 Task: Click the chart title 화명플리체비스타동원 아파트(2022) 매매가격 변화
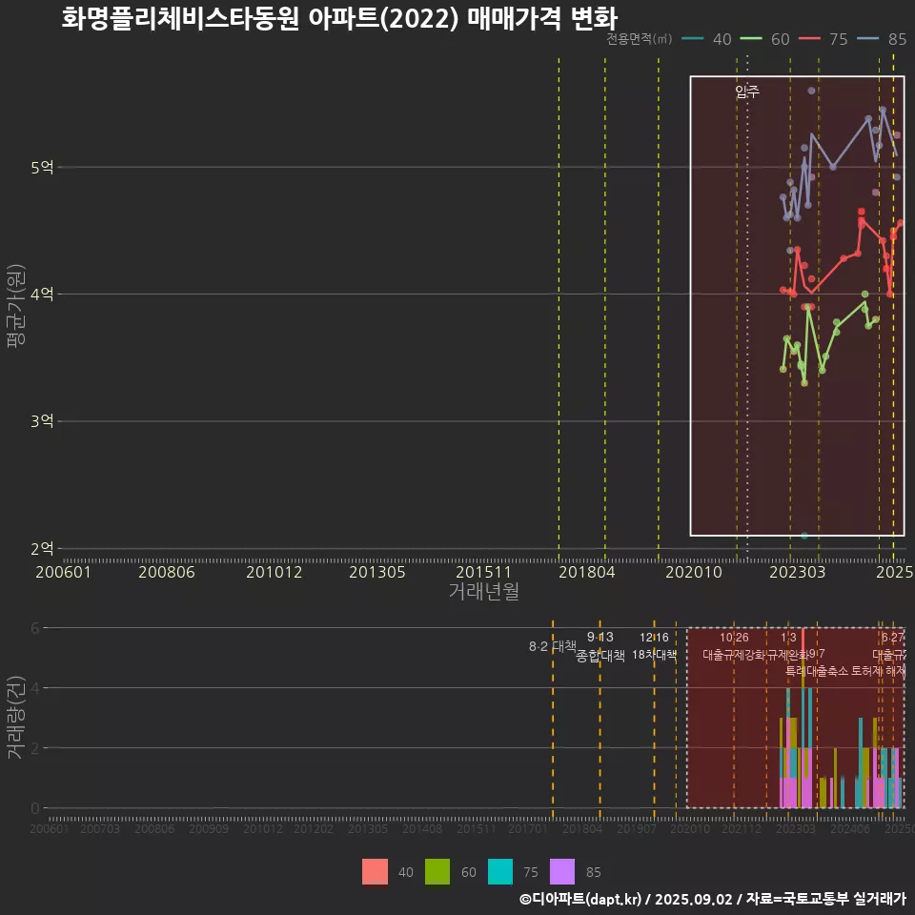pyautogui.click(x=339, y=17)
